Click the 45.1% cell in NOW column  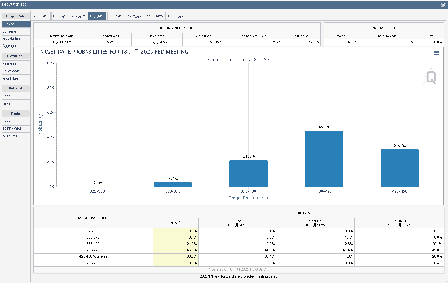(x=175, y=250)
